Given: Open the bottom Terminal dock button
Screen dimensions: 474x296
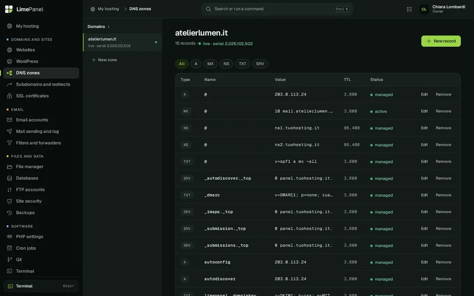Looking at the screenshot, I should coord(41,286).
